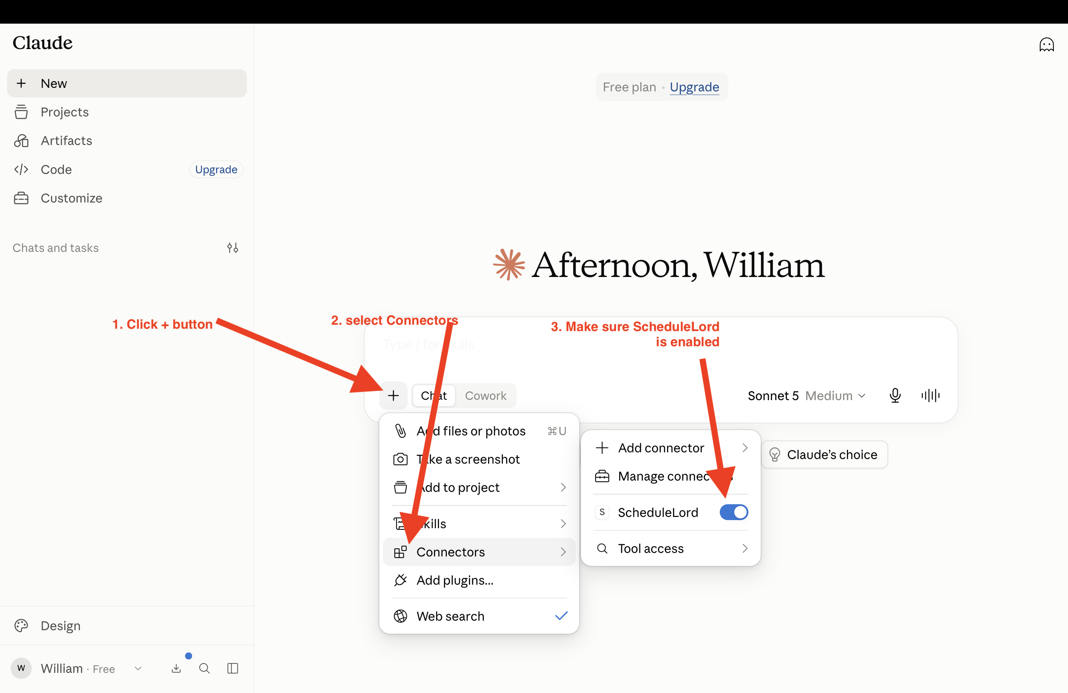Select Take a screenshot menu item

tap(479, 459)
